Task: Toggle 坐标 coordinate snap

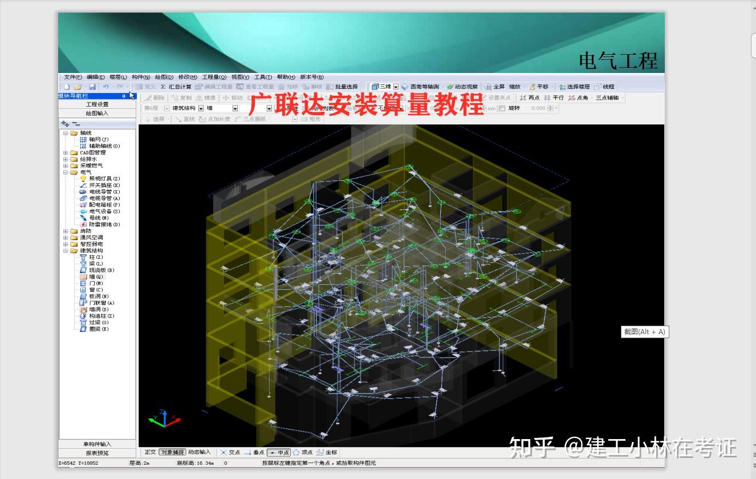Action: [x=327, y=452]
